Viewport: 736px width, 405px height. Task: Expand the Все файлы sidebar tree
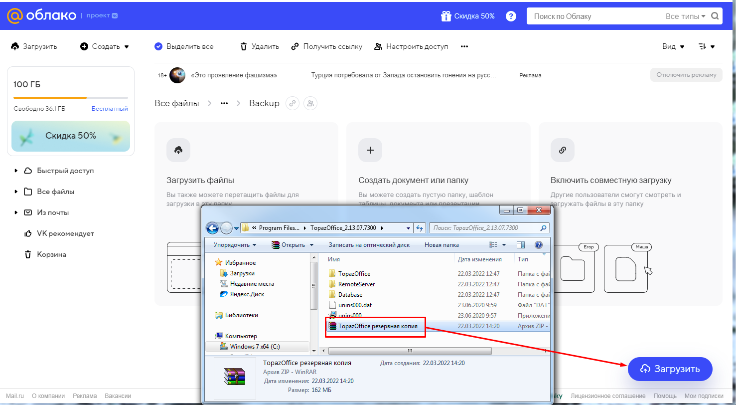[x=16, y=192]
